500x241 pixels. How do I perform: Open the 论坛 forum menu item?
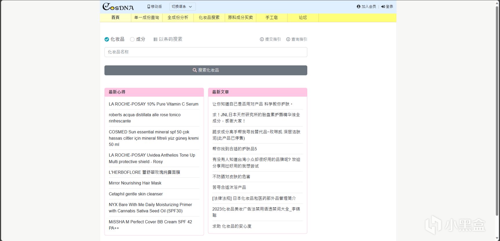303,18
